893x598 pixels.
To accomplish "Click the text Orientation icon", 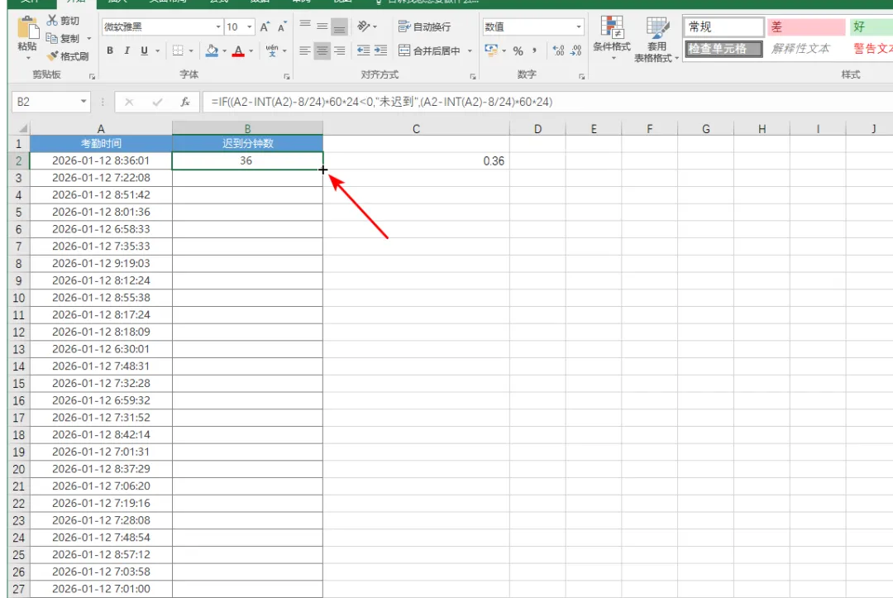I will 364,26.
